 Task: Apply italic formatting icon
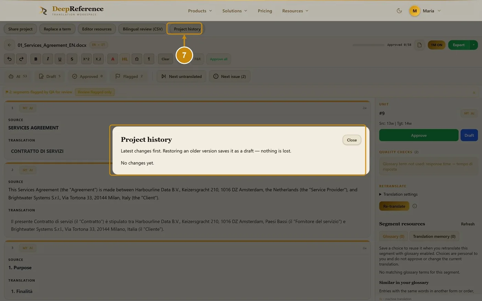pos(48,59)
